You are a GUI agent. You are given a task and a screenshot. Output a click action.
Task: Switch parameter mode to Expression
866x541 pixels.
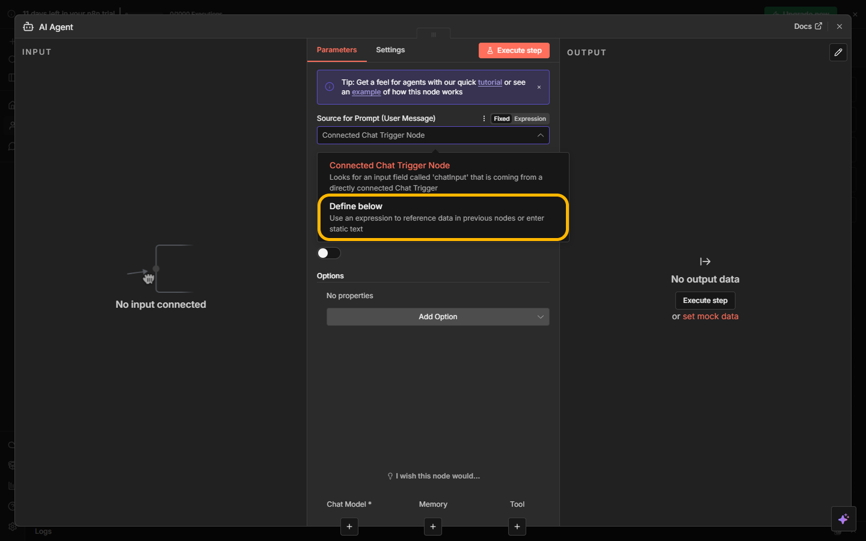[530, 119]
